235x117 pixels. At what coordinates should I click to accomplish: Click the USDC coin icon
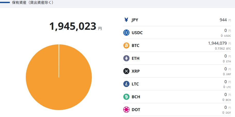click(126, 33)
